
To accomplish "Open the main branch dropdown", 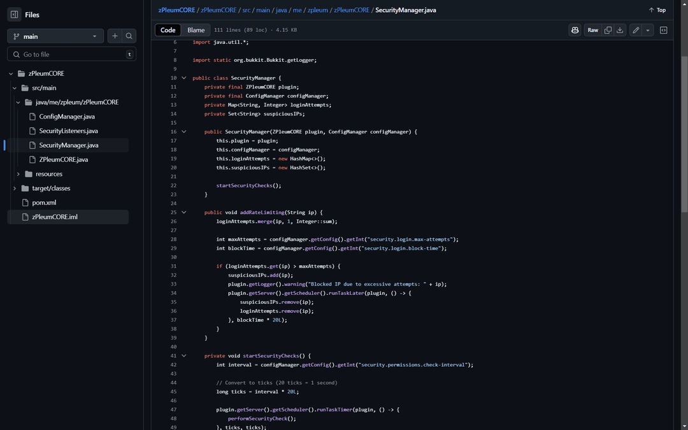I will click(x=55, y=36).
